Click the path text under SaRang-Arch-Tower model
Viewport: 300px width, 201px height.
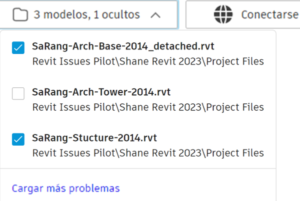(147, 107)
